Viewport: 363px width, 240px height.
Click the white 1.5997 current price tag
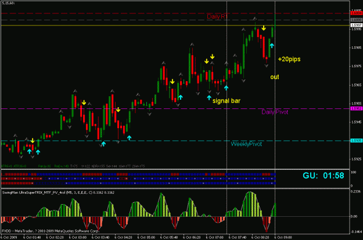point(356,25)
